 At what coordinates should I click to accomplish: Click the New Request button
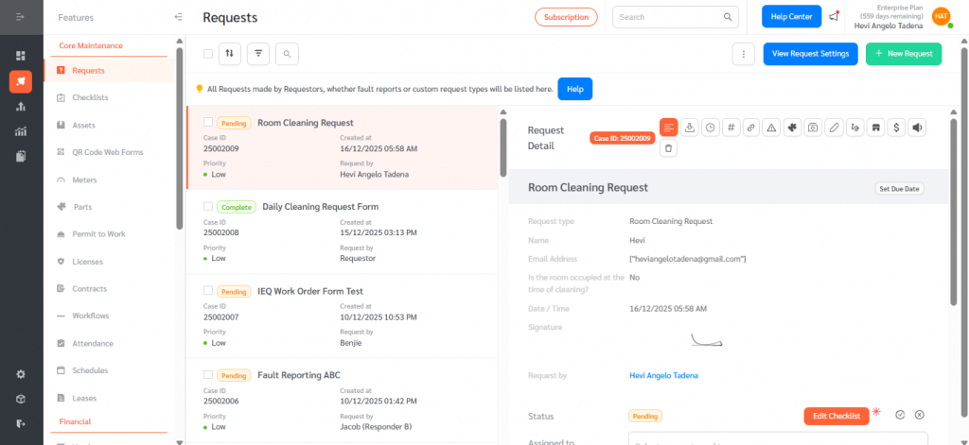coord(904,54)
